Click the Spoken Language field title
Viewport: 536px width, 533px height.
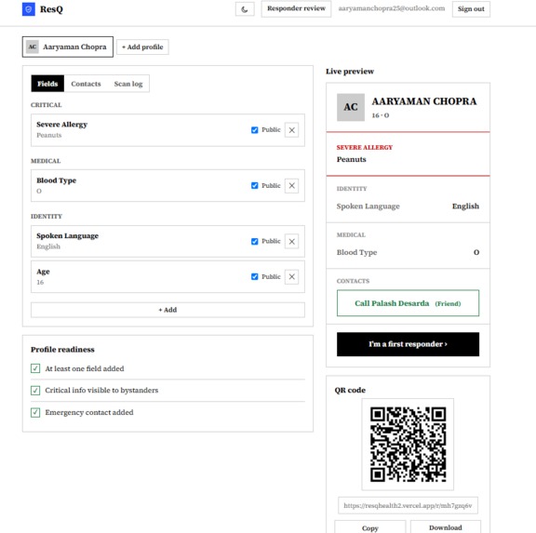pyautogui.click(x=67, y=235)
